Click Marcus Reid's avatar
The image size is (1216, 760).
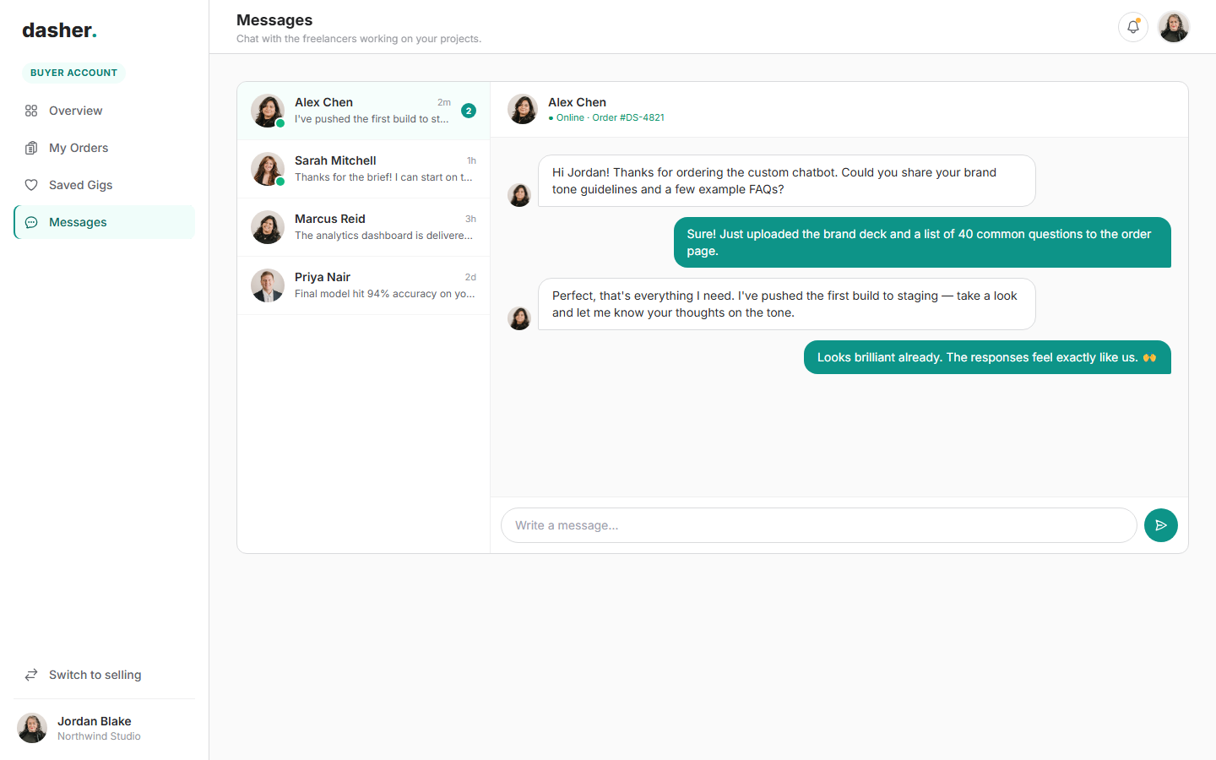click(x=268, y=227)
